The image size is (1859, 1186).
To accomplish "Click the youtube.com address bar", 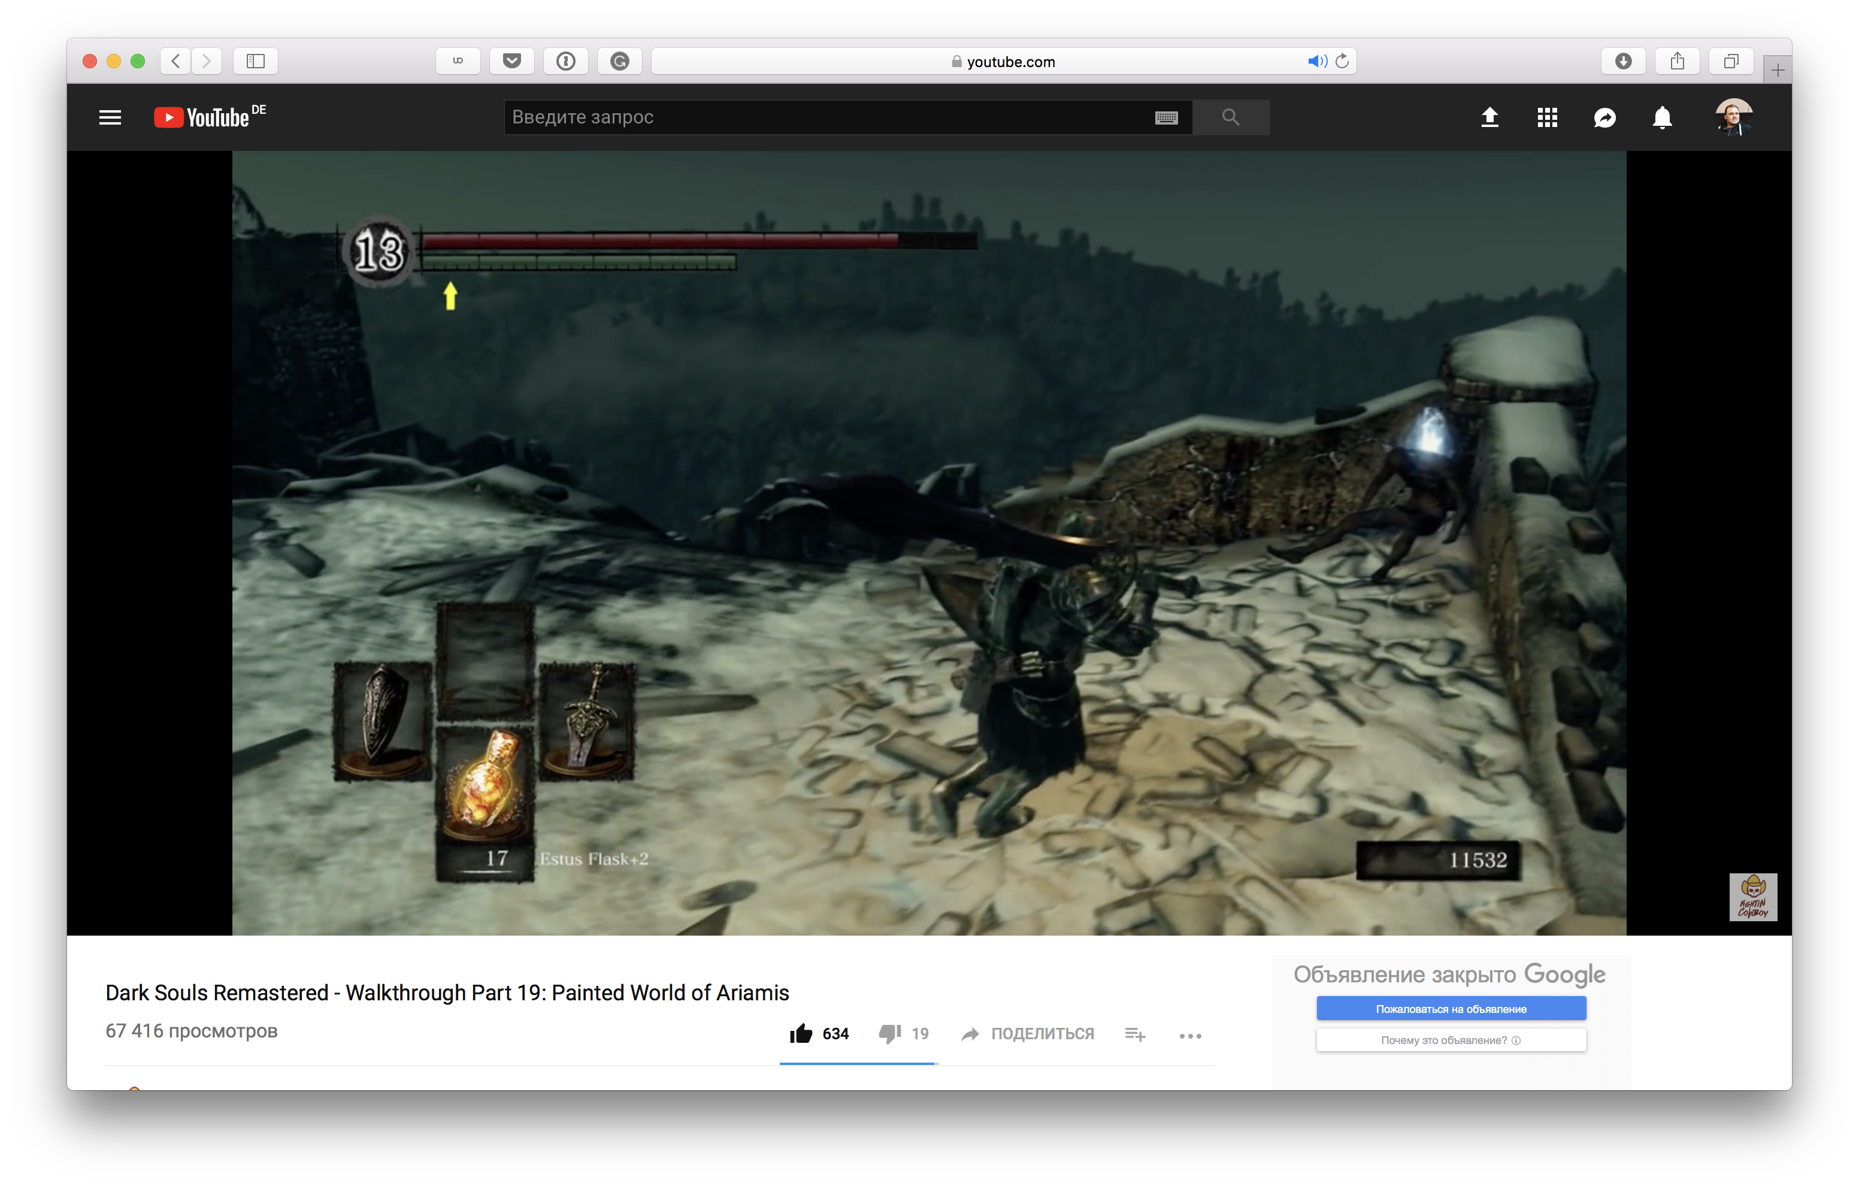I will tap(1004, 61).
